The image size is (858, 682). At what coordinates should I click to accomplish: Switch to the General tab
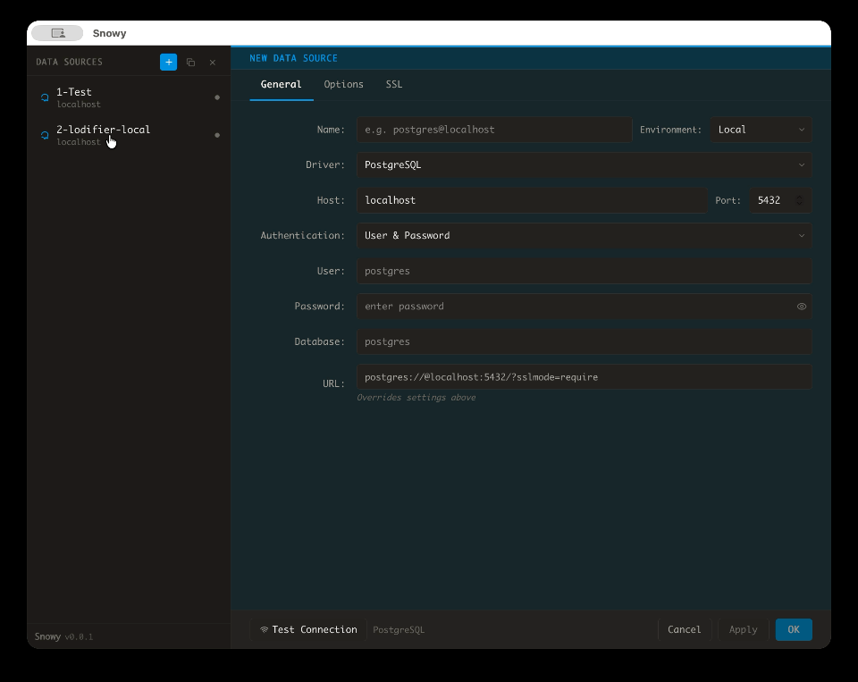(281, 84)
